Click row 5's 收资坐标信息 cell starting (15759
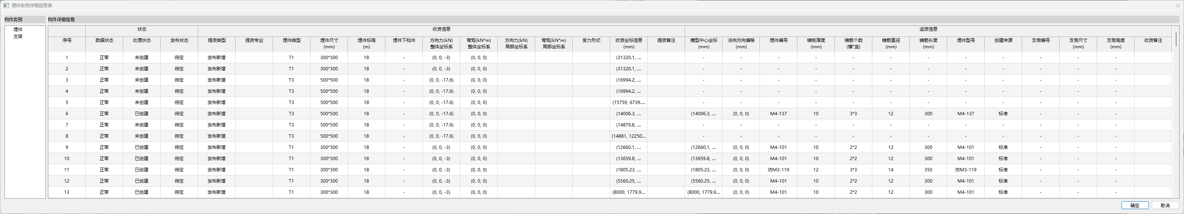The width and height of the screenshot is (1184, 214). 628,103
